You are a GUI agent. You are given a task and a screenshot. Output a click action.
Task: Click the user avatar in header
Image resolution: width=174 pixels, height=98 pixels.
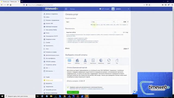pyautogui.click(x=113, y=9)
